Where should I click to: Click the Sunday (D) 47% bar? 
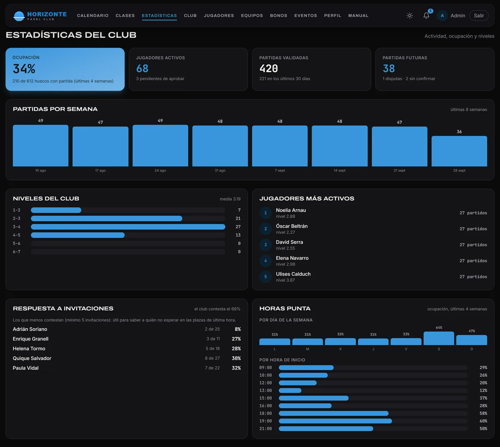pos(472,340)
